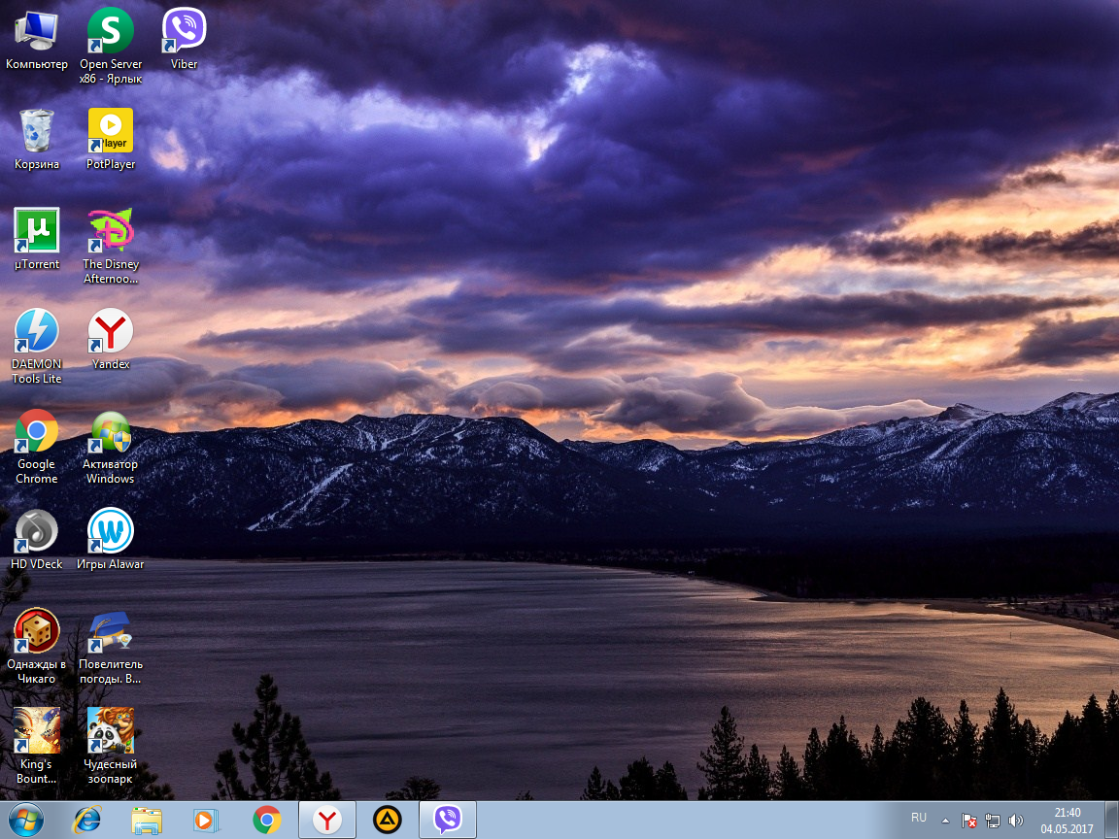1119x839 pixels.
Task: Select the µTorrent desktop icon
Action: pyautogui.click(x=37, y=231)
